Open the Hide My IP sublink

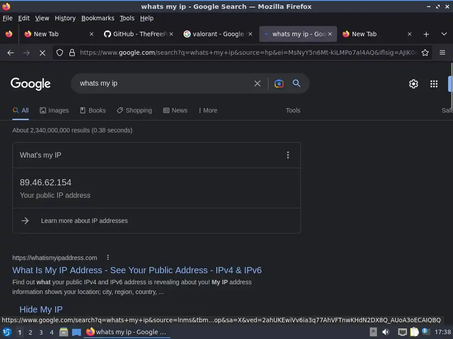[41, 309]
